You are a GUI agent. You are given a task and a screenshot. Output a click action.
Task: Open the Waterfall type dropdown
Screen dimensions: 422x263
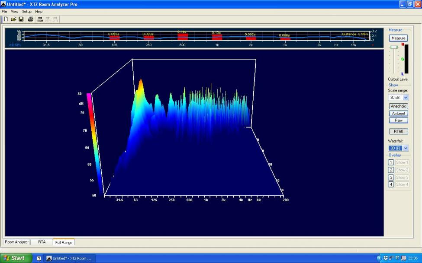(406, 148)
